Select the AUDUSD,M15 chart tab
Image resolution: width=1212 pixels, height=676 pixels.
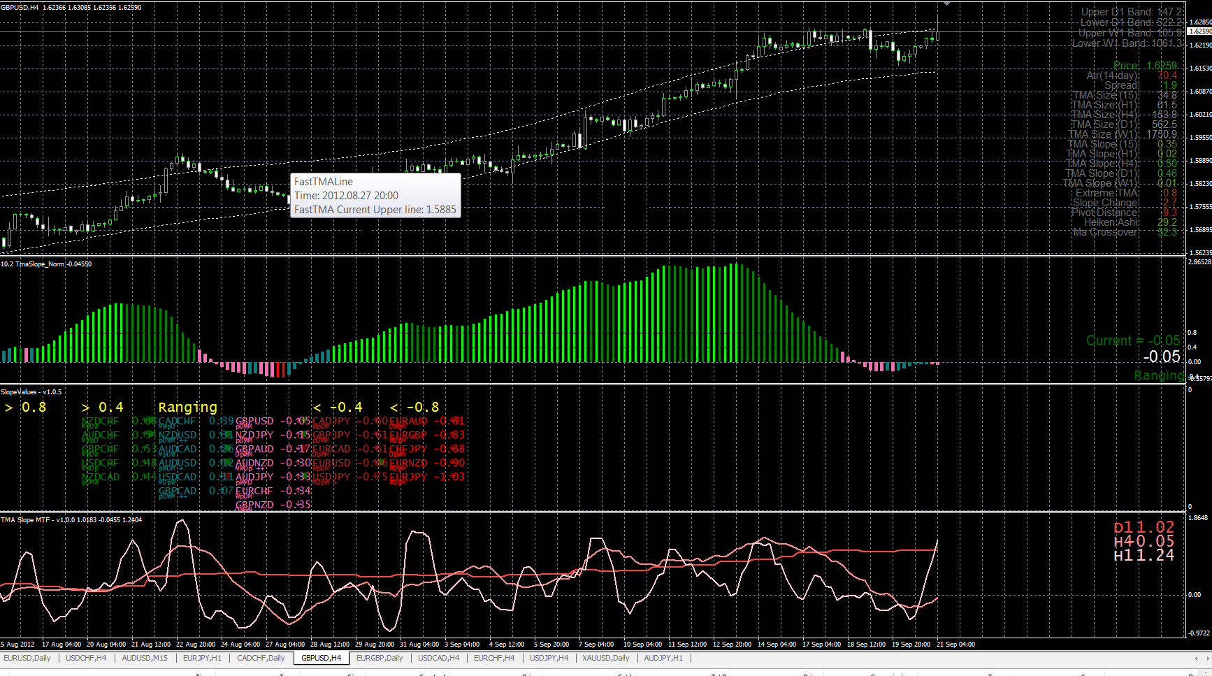click(x=145, y=658)
